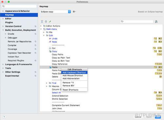
Task: Click the Edit folder icon
Action: click(x=47, y=35)
